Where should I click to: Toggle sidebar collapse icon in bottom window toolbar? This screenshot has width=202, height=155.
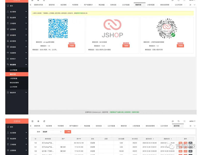[32, 121]
